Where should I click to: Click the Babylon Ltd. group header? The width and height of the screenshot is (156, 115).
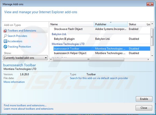59,34
